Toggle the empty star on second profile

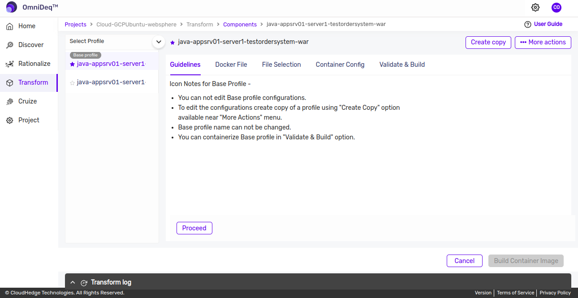point(72,83)
